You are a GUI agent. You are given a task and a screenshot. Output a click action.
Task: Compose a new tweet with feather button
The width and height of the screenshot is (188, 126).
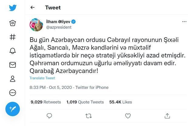tap(12, 109)
